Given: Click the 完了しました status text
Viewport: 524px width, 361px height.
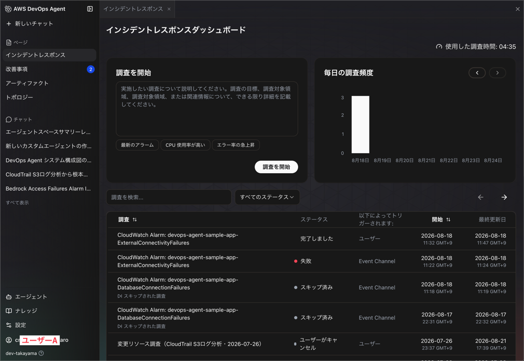Looking at the screenshot, I should click(x=316, y=239).
